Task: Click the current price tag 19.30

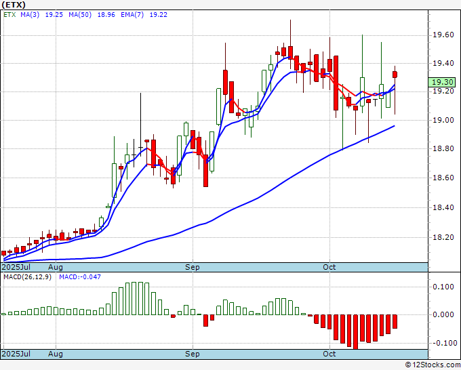Action: [441, 82]
